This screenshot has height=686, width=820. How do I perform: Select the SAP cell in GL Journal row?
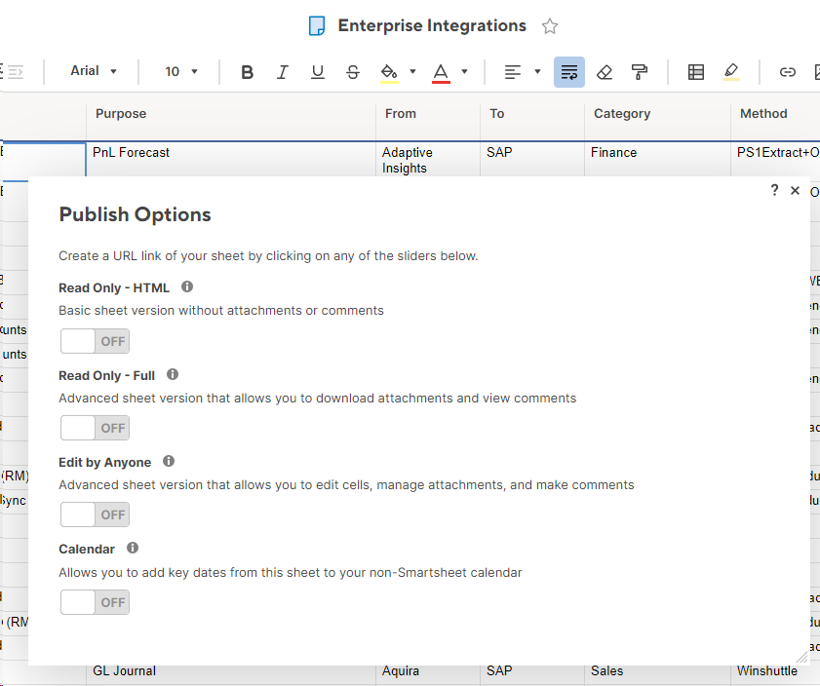tap(532, 672)
